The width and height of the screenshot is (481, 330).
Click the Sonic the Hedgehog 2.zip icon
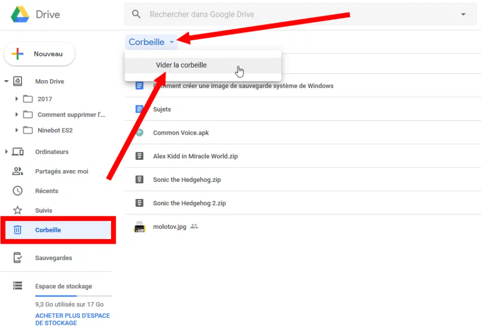139,203
